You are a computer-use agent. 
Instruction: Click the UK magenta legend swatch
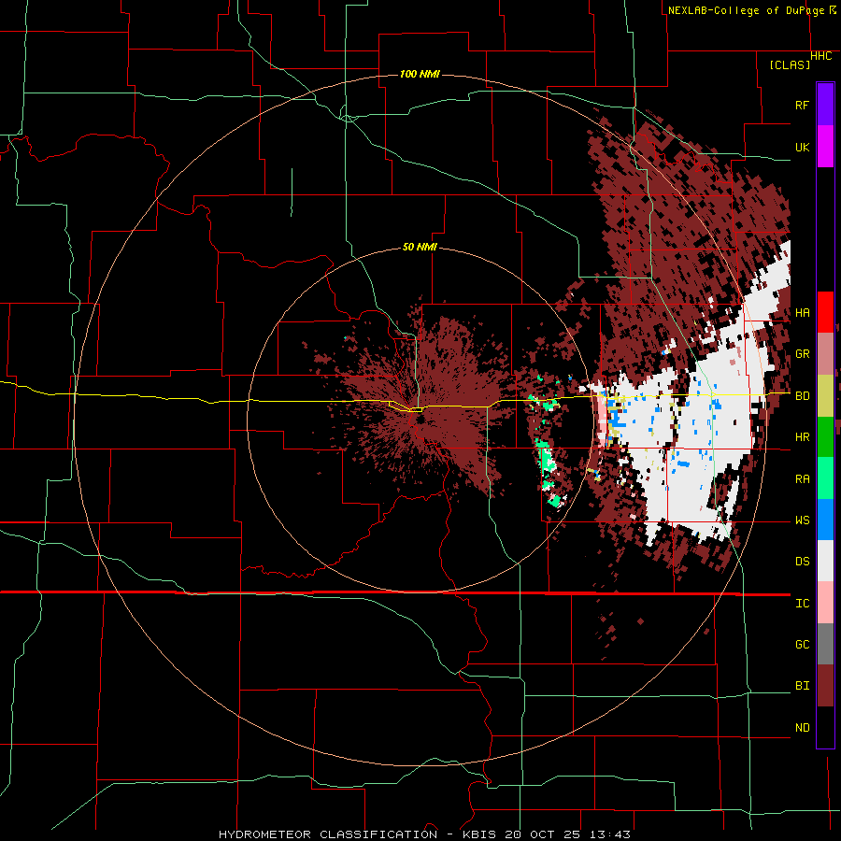[825, 147]
